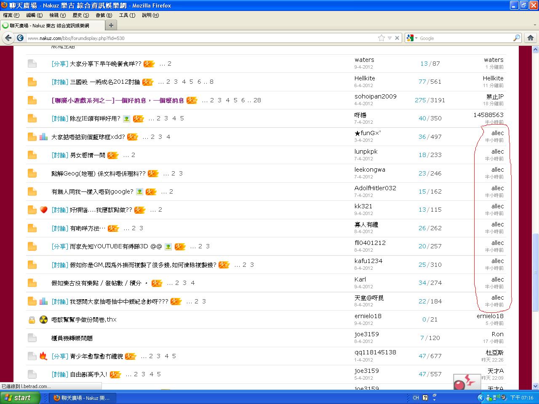This screenshot has height=404, width=539.
Task: Open a new tab with the plus button
Action: [111, 25]
